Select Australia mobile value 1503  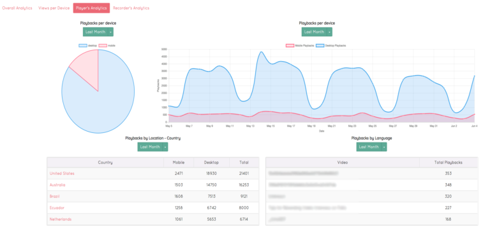[x=179, y=185]
